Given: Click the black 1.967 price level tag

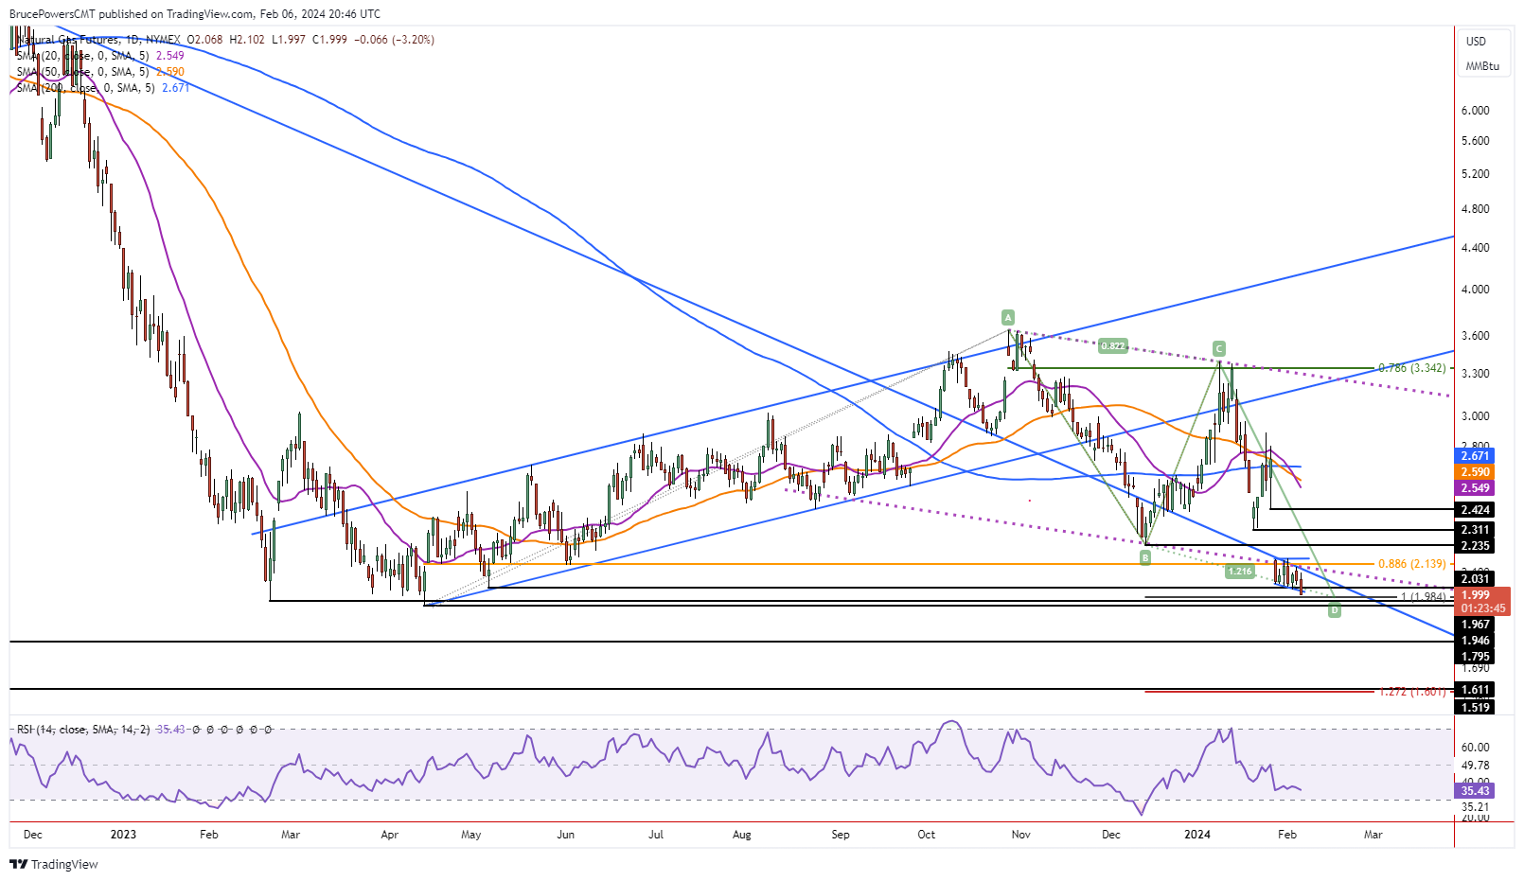Looking at the screenshot, I should point(1475,625).
